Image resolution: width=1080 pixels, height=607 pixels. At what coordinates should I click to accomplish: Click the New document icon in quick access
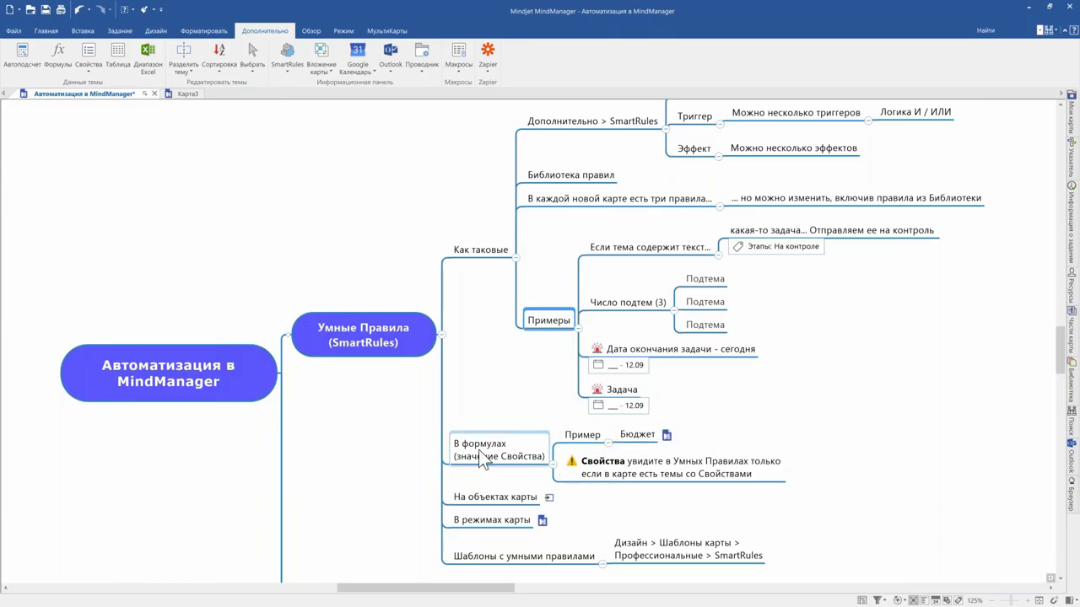(9, 9)
